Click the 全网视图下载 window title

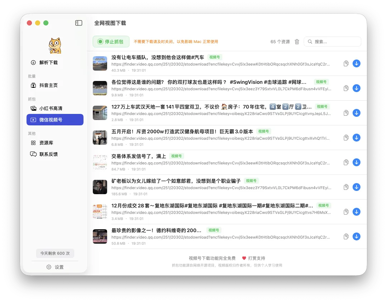point(110,23)
